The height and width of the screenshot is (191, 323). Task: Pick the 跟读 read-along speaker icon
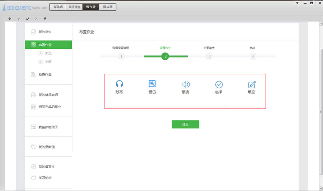(x=186, y=84)
